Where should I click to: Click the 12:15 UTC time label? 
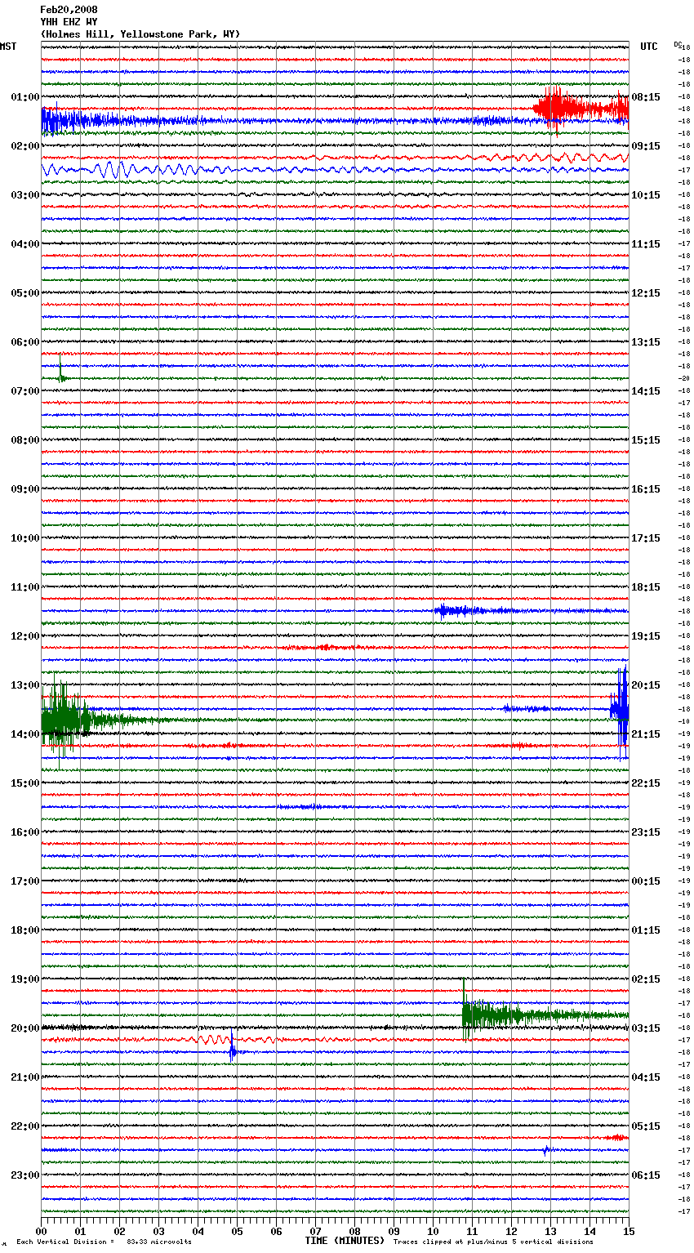tap(646, 293)
